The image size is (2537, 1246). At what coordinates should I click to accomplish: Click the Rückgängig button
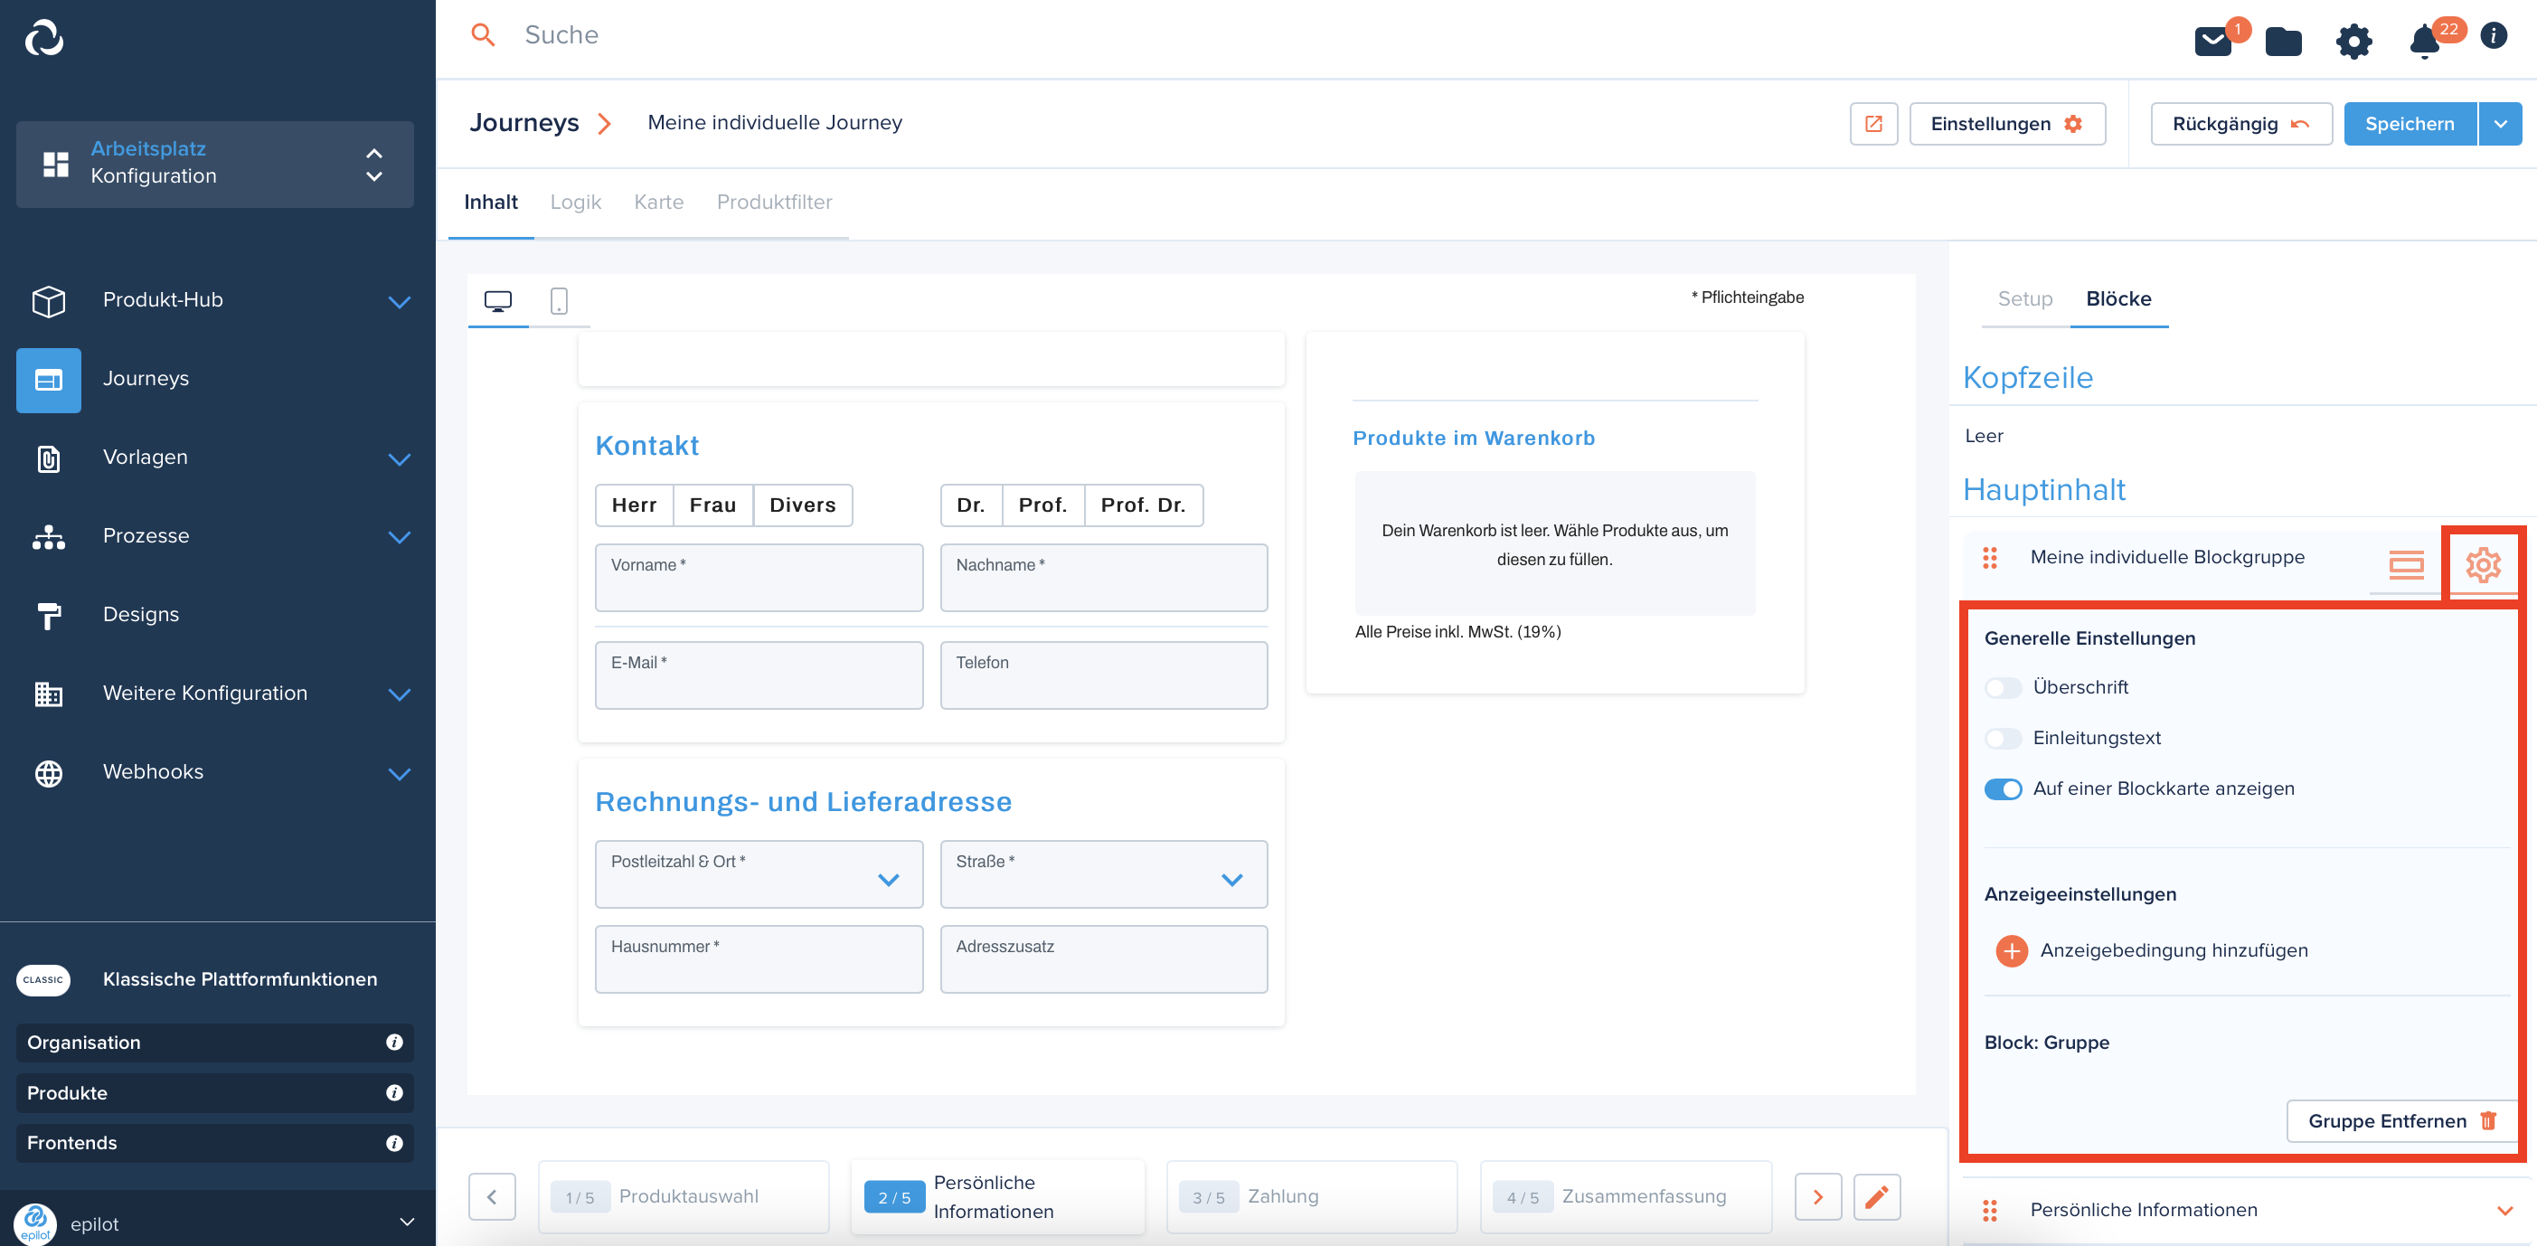pyautogui.click(x=2240, y=124)
